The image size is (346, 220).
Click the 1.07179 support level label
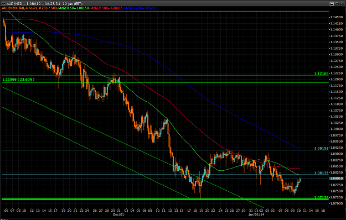click(x=321, y=197)
